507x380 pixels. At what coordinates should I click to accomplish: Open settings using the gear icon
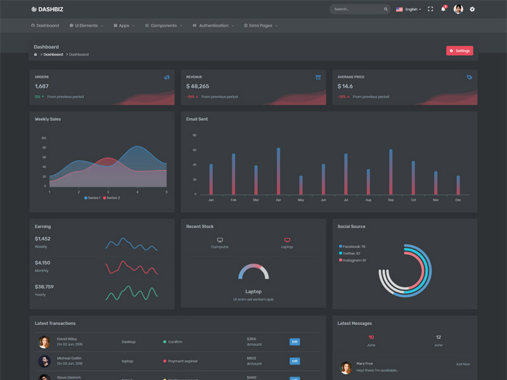pyautogui.click(x=472, y=9)
